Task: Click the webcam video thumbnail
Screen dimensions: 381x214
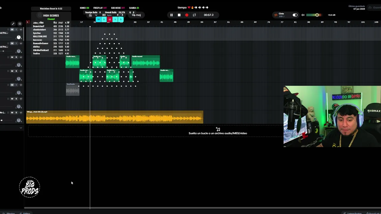Action: [x=332, y=117]
